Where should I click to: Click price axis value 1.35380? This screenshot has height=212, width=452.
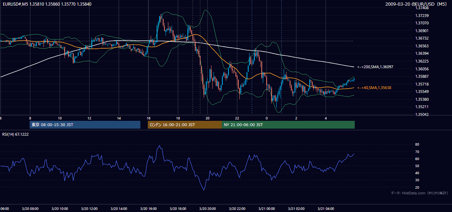coord(422,99)
